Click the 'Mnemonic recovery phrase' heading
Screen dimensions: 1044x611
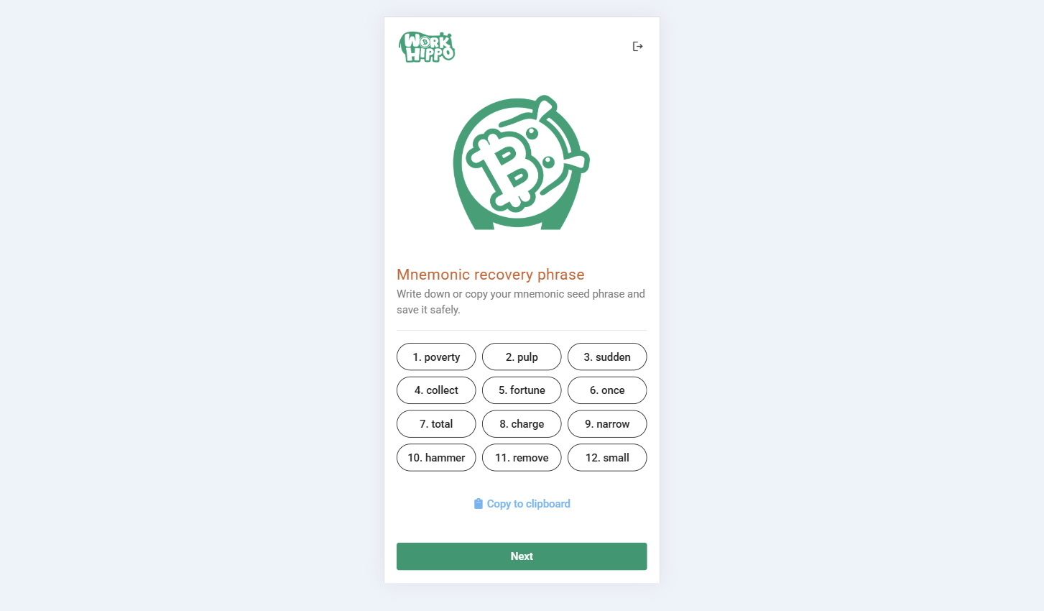(491, 275)
